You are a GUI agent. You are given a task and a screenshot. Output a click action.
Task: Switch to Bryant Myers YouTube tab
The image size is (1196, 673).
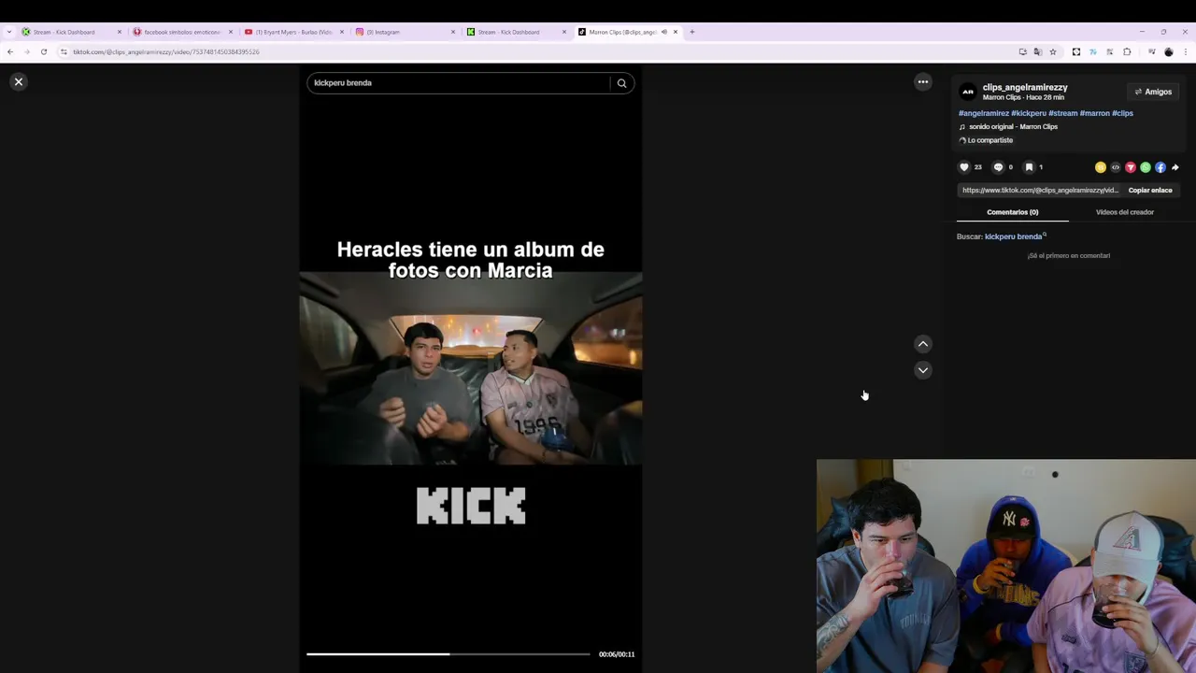point(293,32)
